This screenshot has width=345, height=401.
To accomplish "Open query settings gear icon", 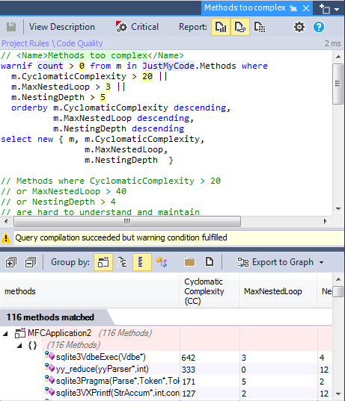I will pyautogui.click(x=299, y=27).
